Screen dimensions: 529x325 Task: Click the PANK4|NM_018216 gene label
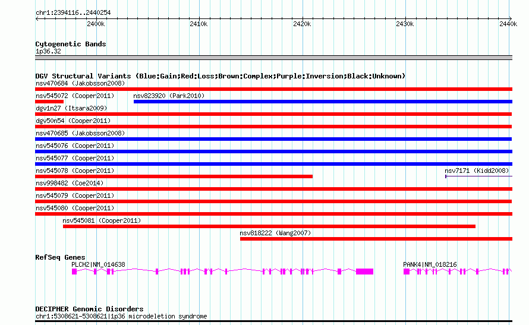[430, 264]
